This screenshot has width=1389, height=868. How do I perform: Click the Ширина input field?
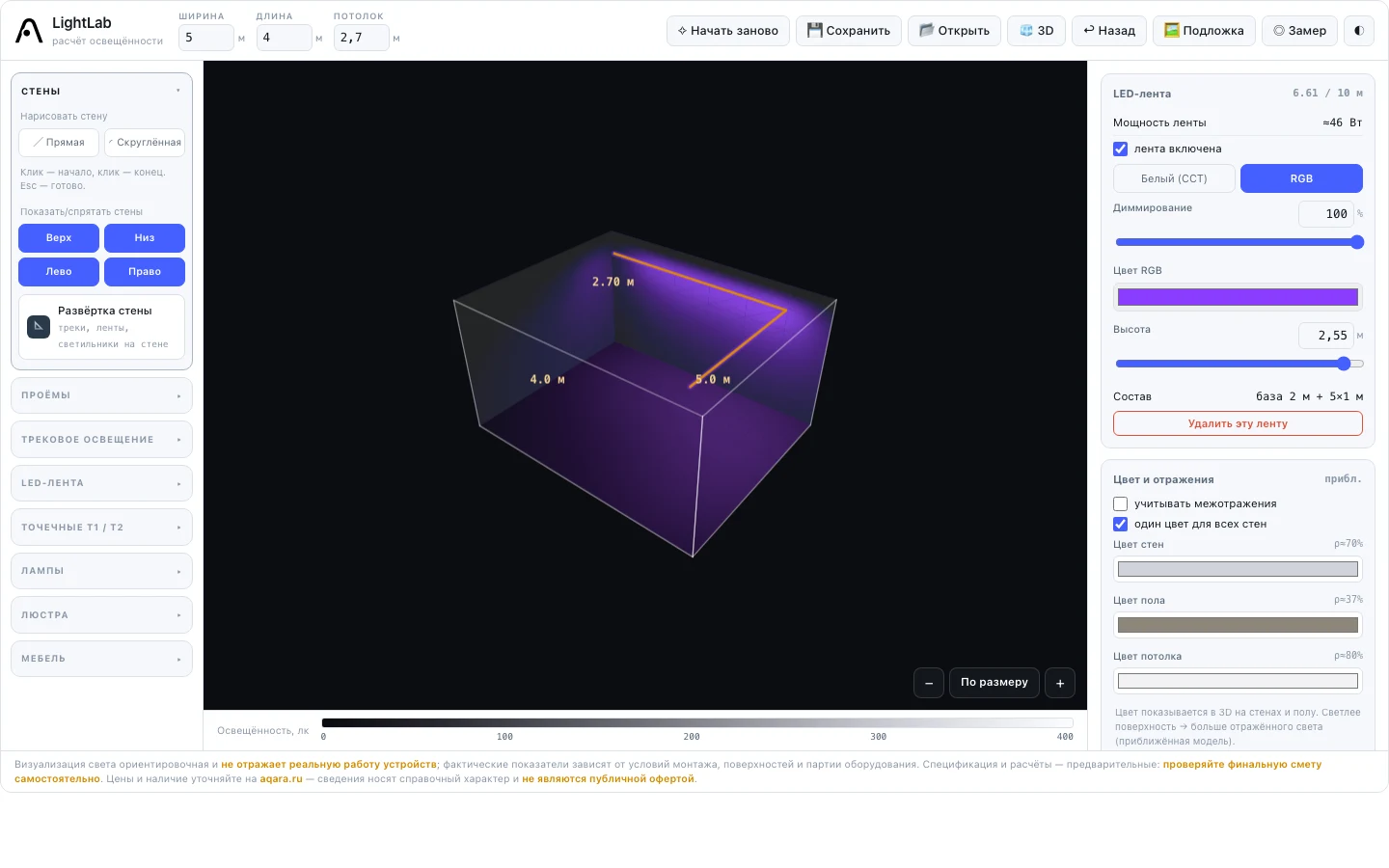pyautogui.click(x=205, y=38)
